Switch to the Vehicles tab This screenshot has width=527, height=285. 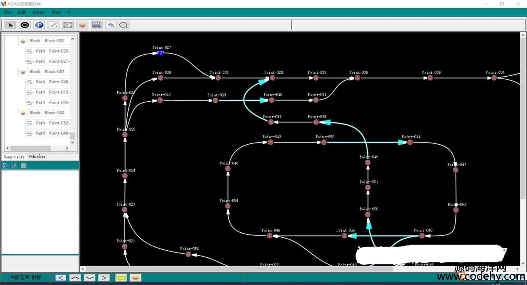pyautogui.click(x=37, y=157)
